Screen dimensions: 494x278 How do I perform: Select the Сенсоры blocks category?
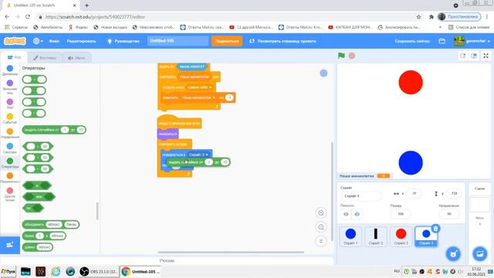click(10, 148)
